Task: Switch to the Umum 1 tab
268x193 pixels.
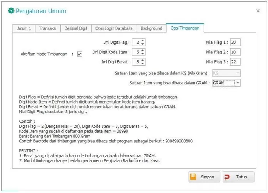Action: point(24,28)
